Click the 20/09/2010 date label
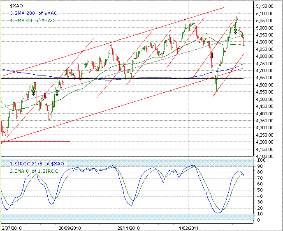This screenshot has width=283, height=231. click(70, 228)
